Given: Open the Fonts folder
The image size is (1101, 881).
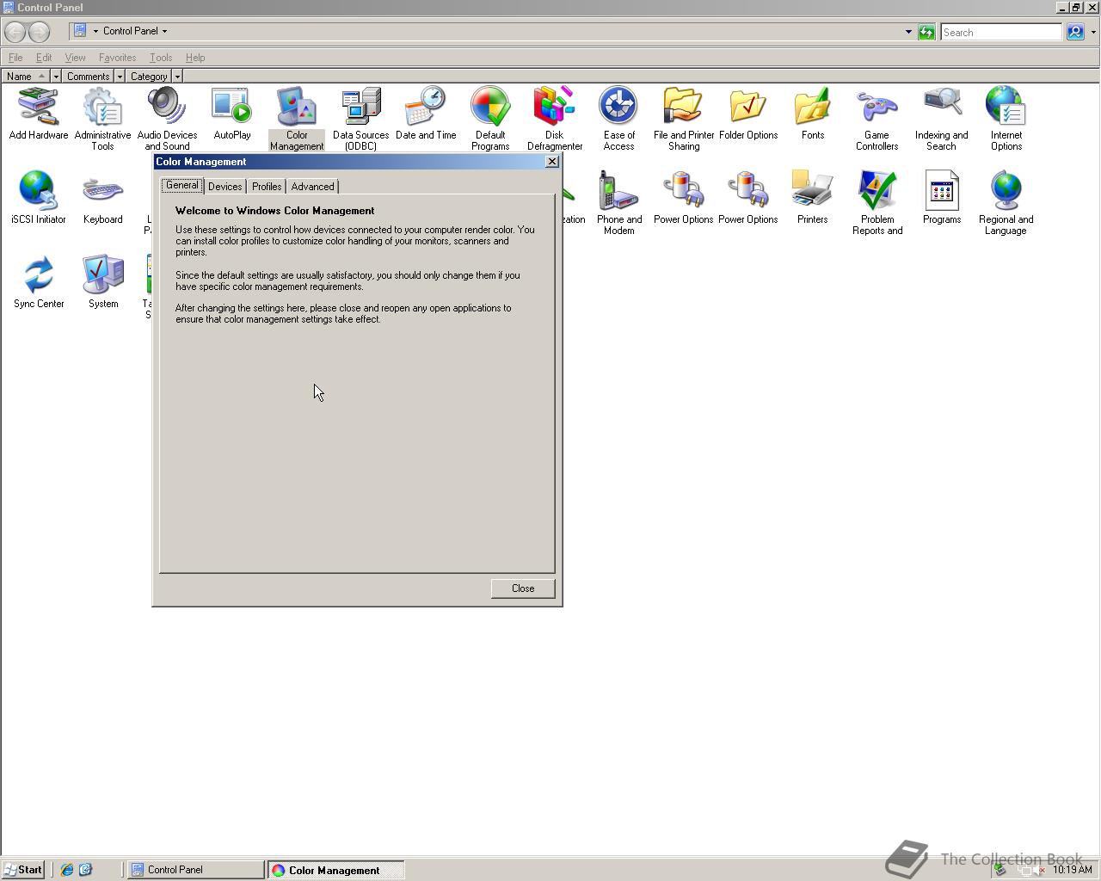Looking at the screenshot, I should tap(813, 114).
